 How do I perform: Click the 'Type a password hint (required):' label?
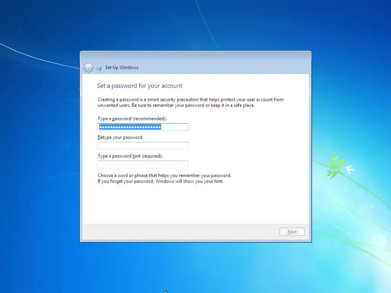coord(130,156)
